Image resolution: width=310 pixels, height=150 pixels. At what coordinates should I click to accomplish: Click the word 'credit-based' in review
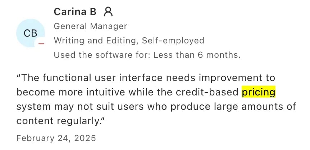(x=207, y=92)
